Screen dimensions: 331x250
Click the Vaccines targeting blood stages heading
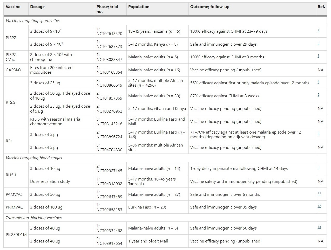[x=34, y=158]
